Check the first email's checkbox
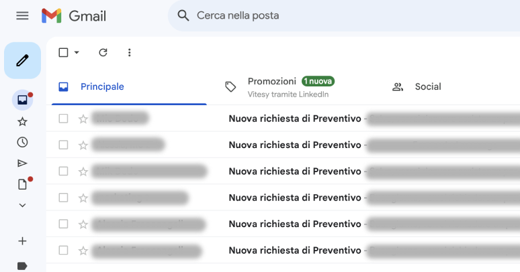520x272 pixels. (63, 119)
